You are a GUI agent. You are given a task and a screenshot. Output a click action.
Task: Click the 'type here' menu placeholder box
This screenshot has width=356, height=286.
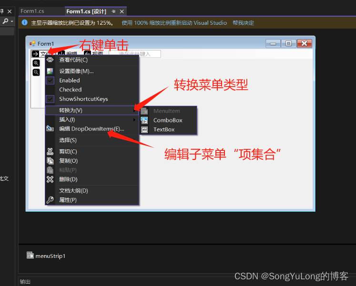(x=135, y=54)
